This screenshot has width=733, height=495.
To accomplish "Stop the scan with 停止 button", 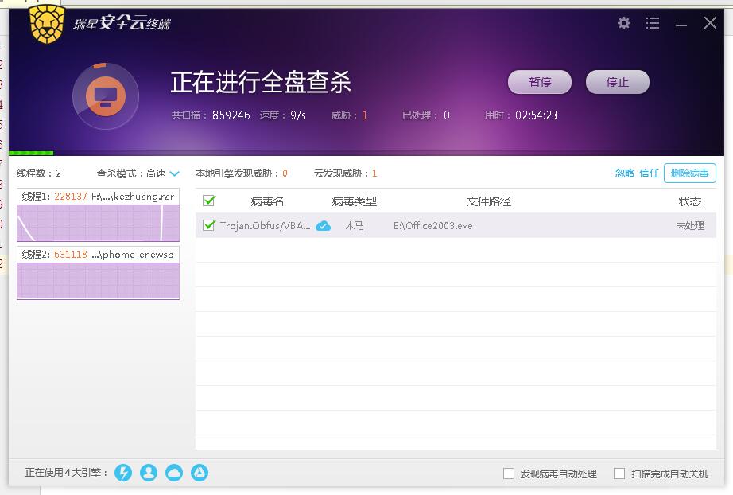I will (x=617, y=82).
